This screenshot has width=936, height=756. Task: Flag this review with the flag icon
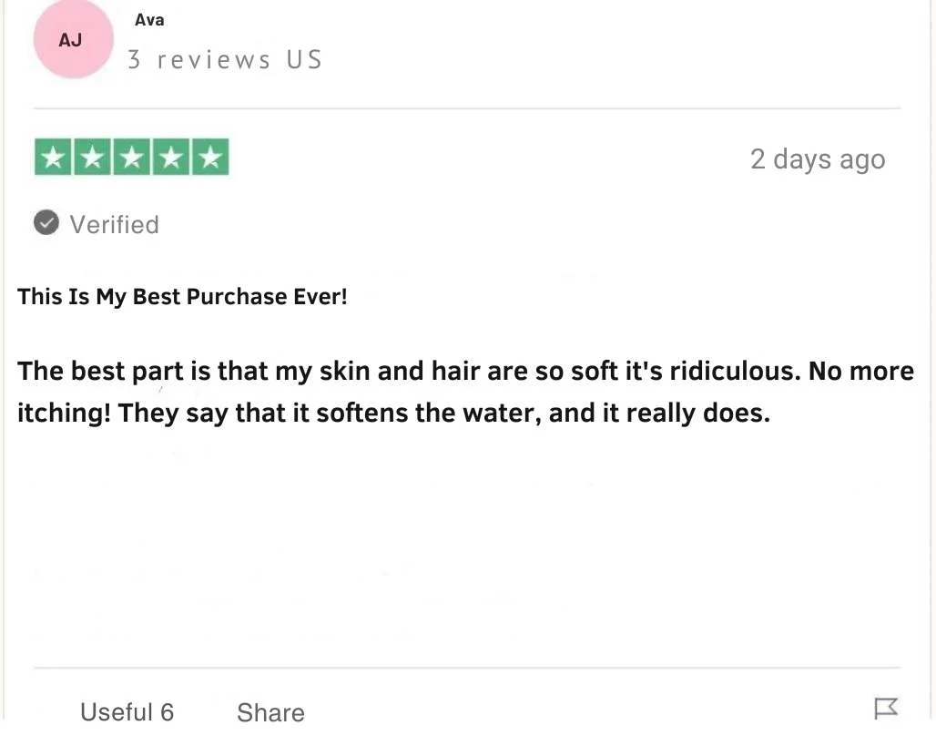point(886,709)
